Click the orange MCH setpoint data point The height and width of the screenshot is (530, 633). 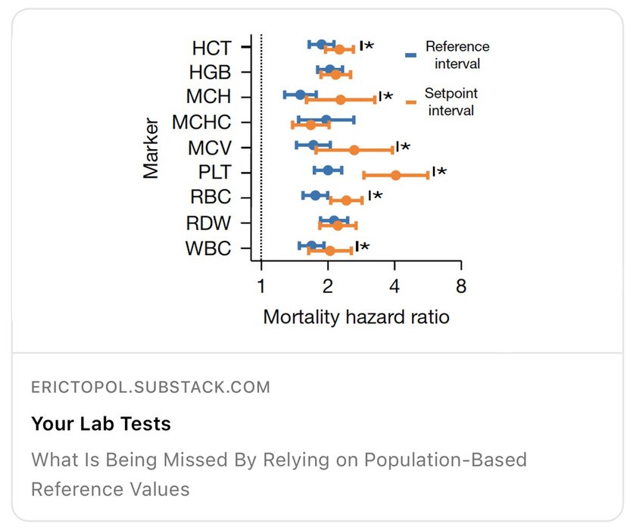(x=340, y=100)
